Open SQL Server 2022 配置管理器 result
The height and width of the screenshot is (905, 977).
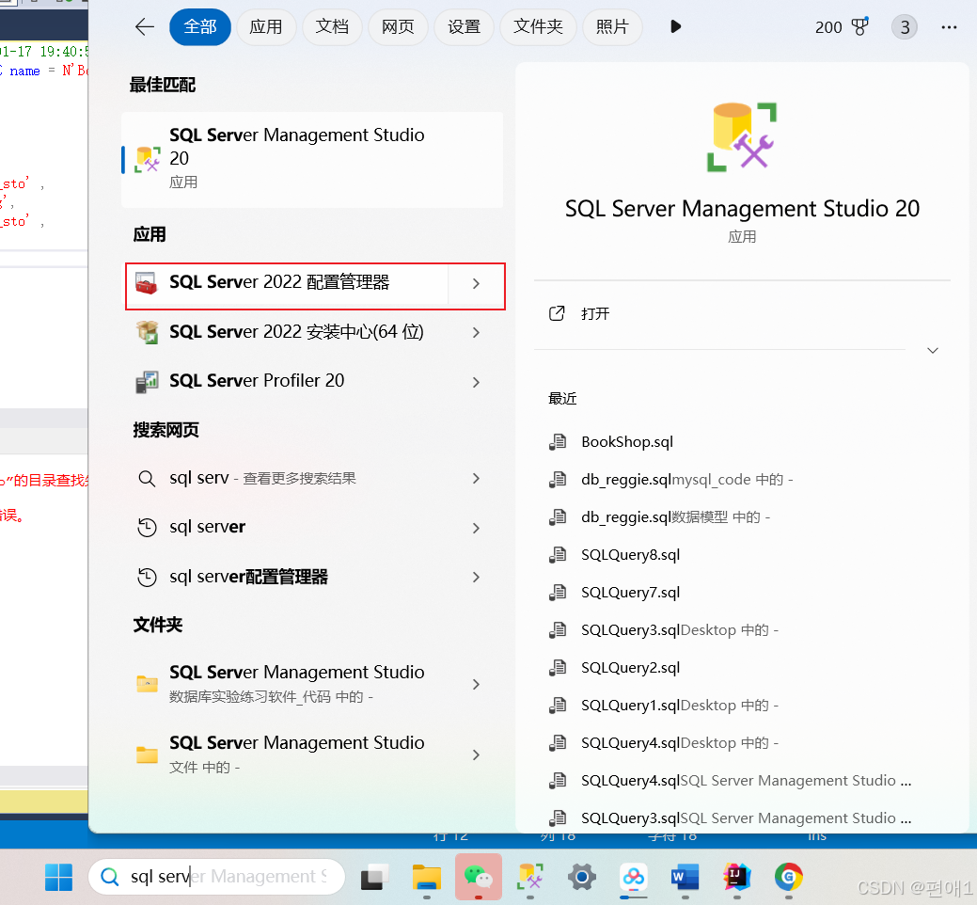(x=287, y=283)
